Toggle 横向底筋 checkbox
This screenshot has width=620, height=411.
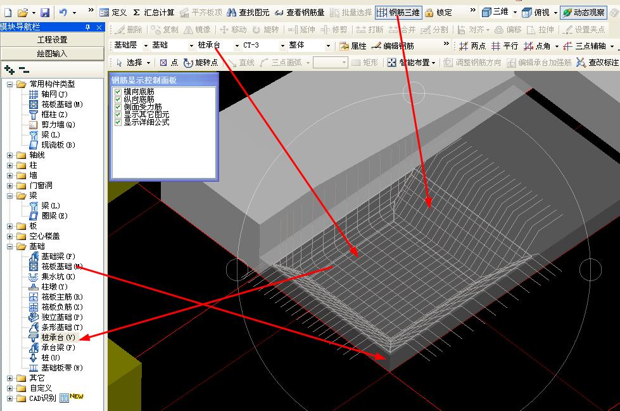(118, 92)
